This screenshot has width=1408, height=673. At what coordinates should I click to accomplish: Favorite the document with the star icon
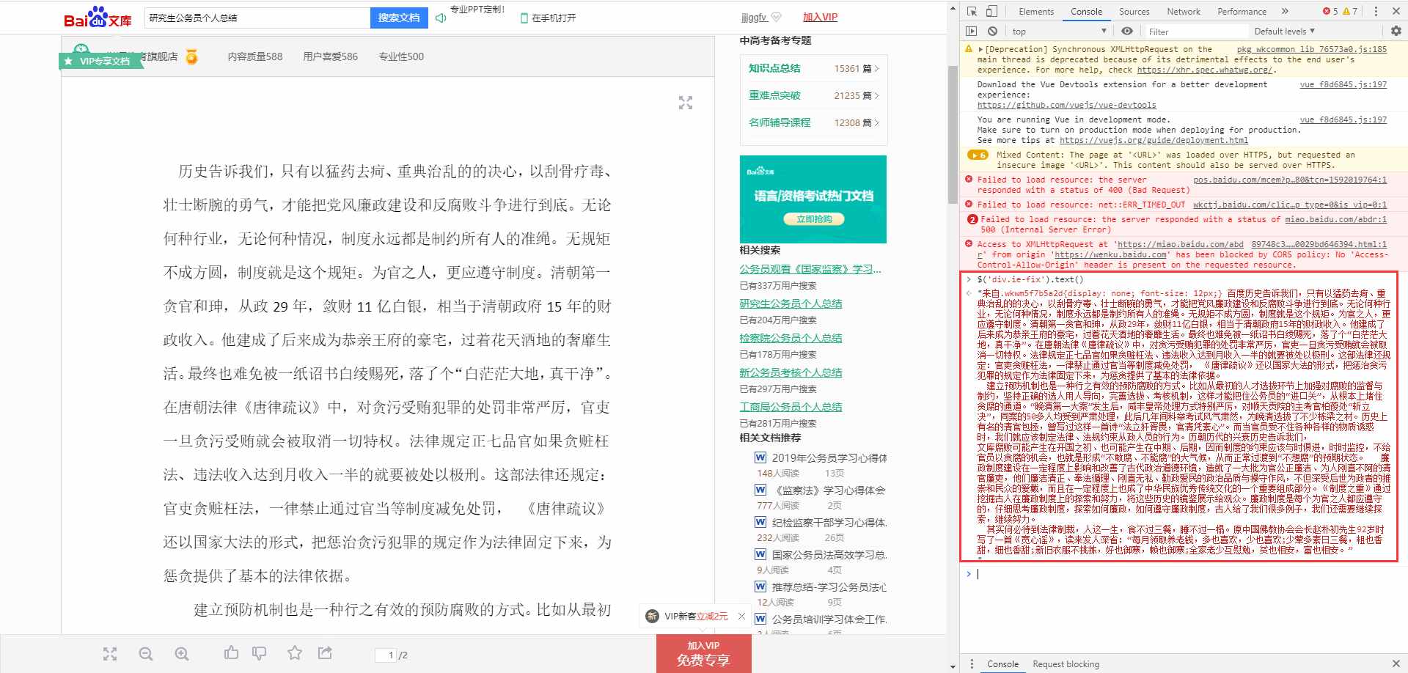point(293,652)
